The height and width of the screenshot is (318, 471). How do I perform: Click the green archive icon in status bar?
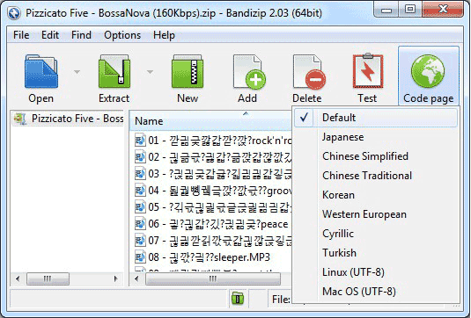pyautogui.click(x=238, y=298)
